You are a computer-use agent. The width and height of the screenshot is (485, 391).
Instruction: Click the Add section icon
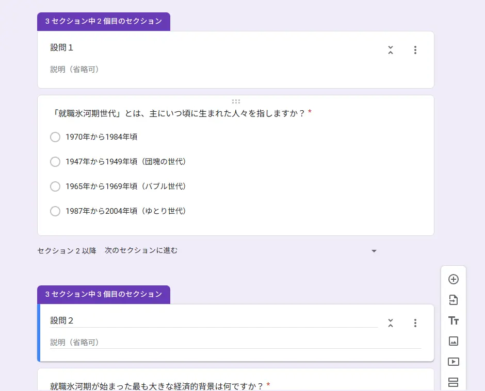tap(454, 382)
